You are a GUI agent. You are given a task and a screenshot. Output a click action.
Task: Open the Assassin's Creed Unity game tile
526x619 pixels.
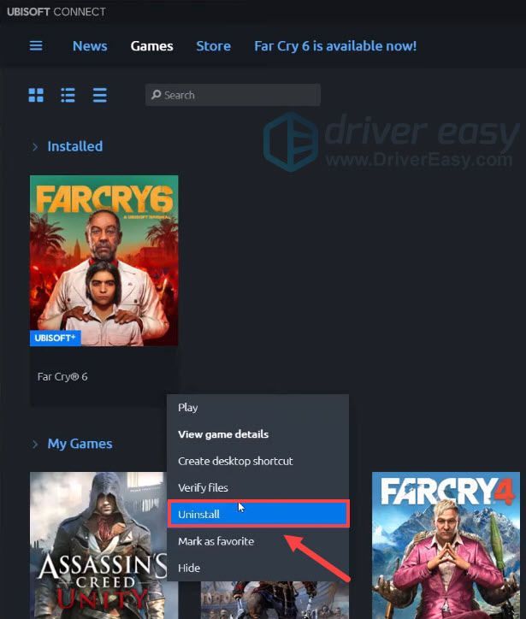[x=98, y=545]
